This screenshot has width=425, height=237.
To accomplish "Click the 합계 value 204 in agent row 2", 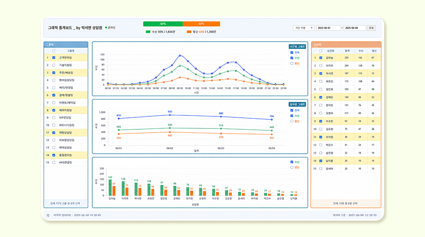I will tap(346, 66).
